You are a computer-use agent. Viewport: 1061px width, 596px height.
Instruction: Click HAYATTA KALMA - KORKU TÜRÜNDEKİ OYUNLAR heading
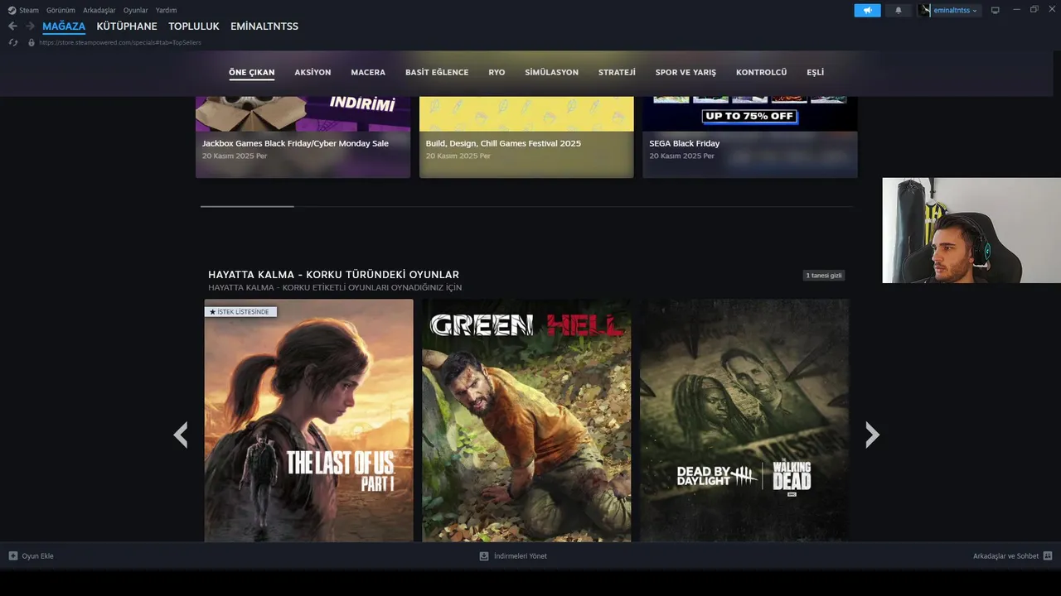(x=333, y=275)
